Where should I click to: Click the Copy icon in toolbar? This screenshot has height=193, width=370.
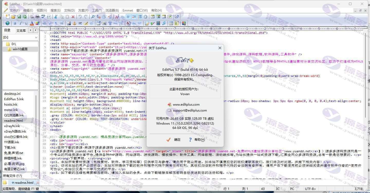(62, 17)
